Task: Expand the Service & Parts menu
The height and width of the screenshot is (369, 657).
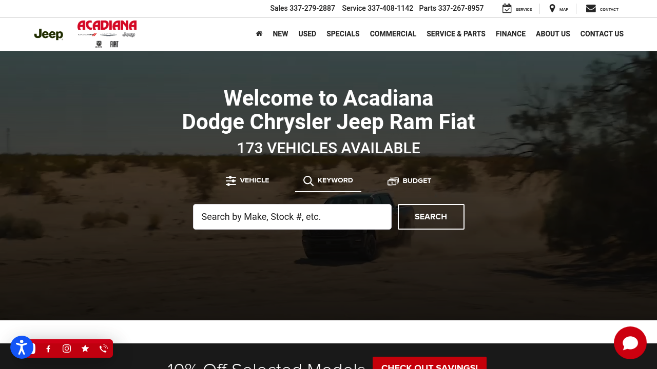Action: pos(456,34)
